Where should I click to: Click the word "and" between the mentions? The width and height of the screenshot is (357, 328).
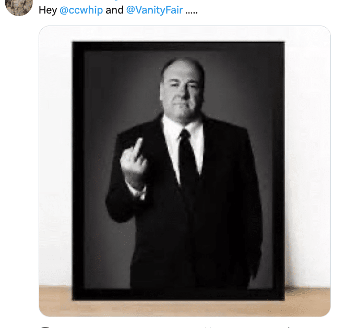coord(114,11)
